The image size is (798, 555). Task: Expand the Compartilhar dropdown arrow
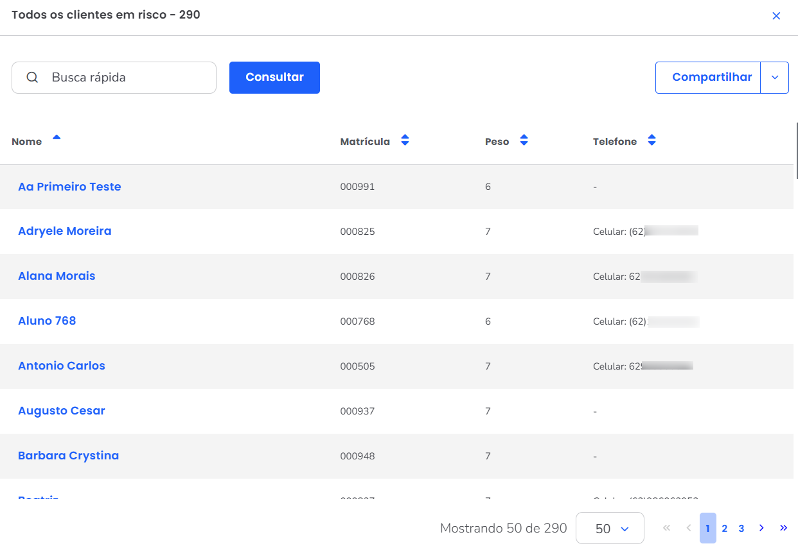point(774,78)
